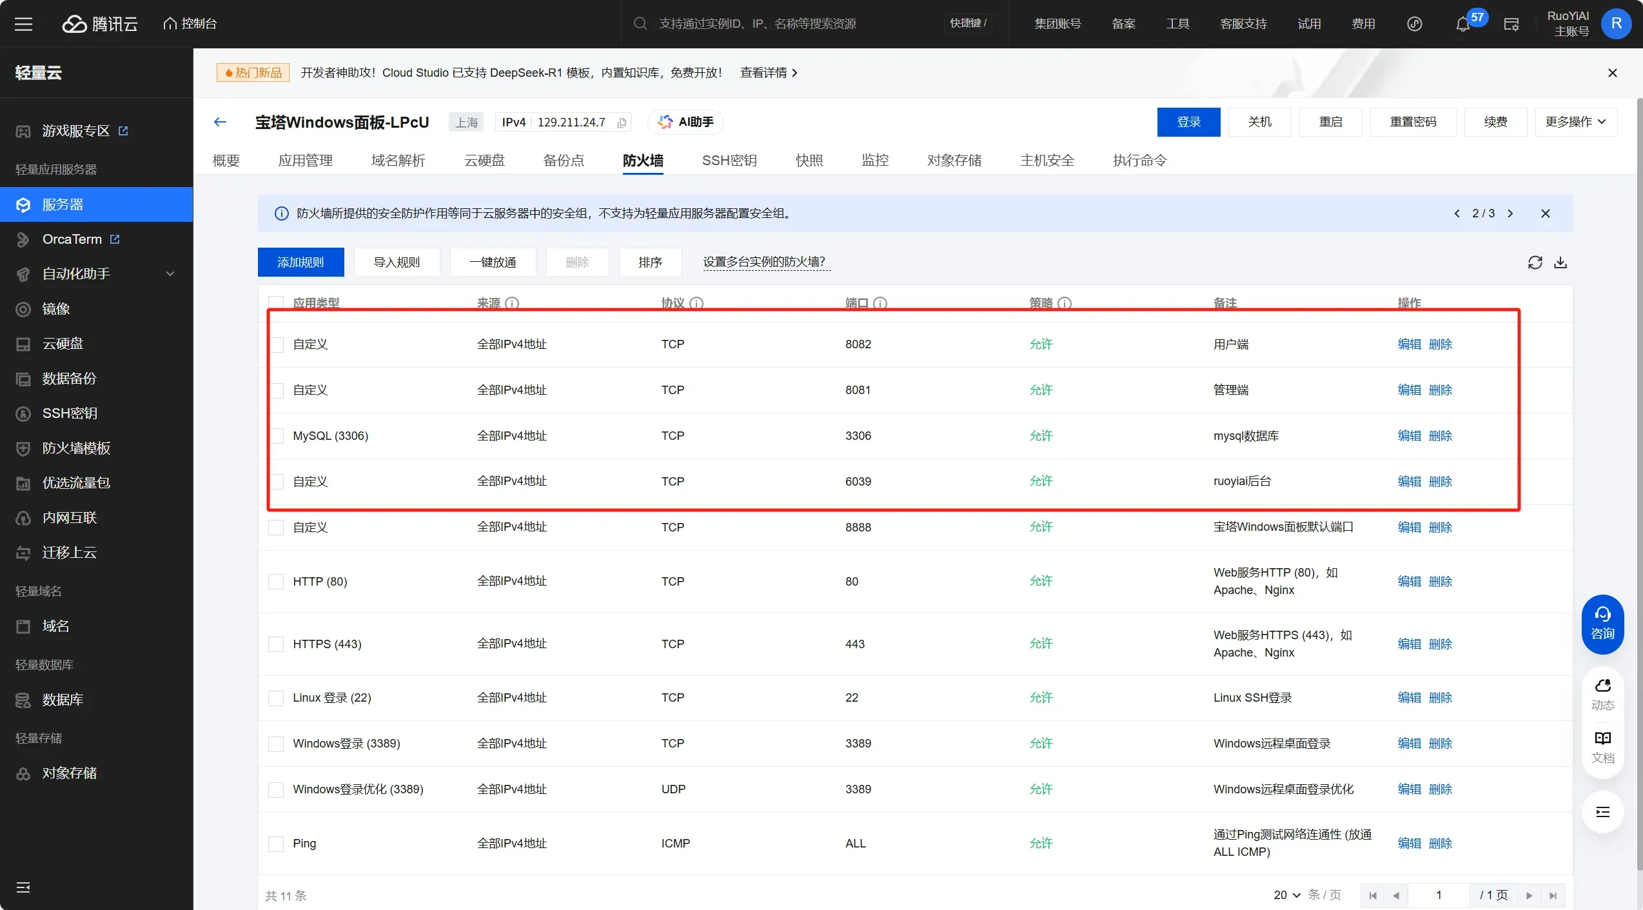Switch to the SSH密钥 tab
This screenshot has height=910, width=1643.
click(x=729, y=161)
